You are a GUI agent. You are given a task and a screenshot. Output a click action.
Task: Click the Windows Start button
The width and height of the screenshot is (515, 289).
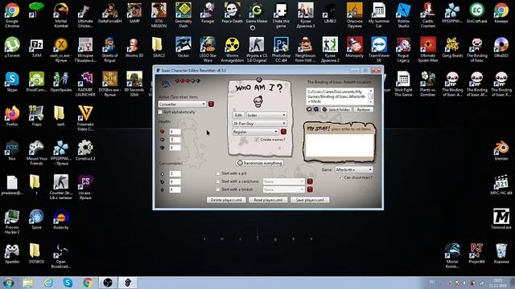tap(9, 283)
